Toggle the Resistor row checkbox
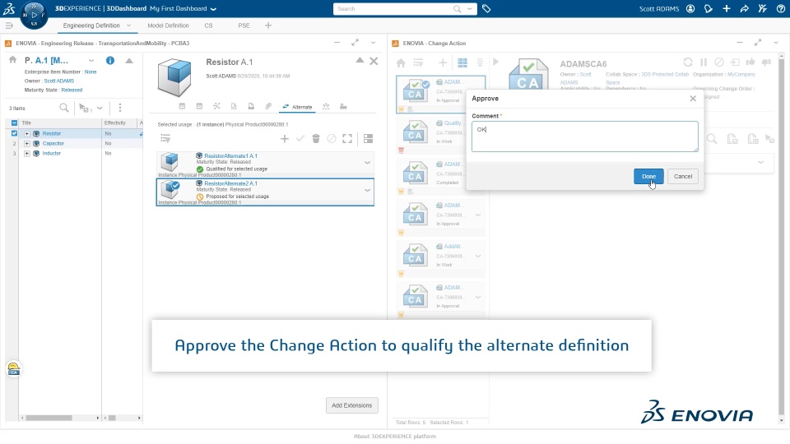This screenshot has height=444, width=790. tap(14, 133)
